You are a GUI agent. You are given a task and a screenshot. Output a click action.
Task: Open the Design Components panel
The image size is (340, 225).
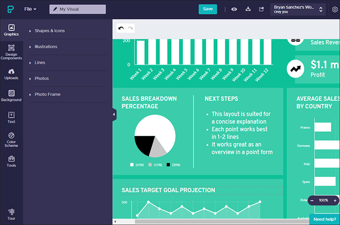click(11, 52)
